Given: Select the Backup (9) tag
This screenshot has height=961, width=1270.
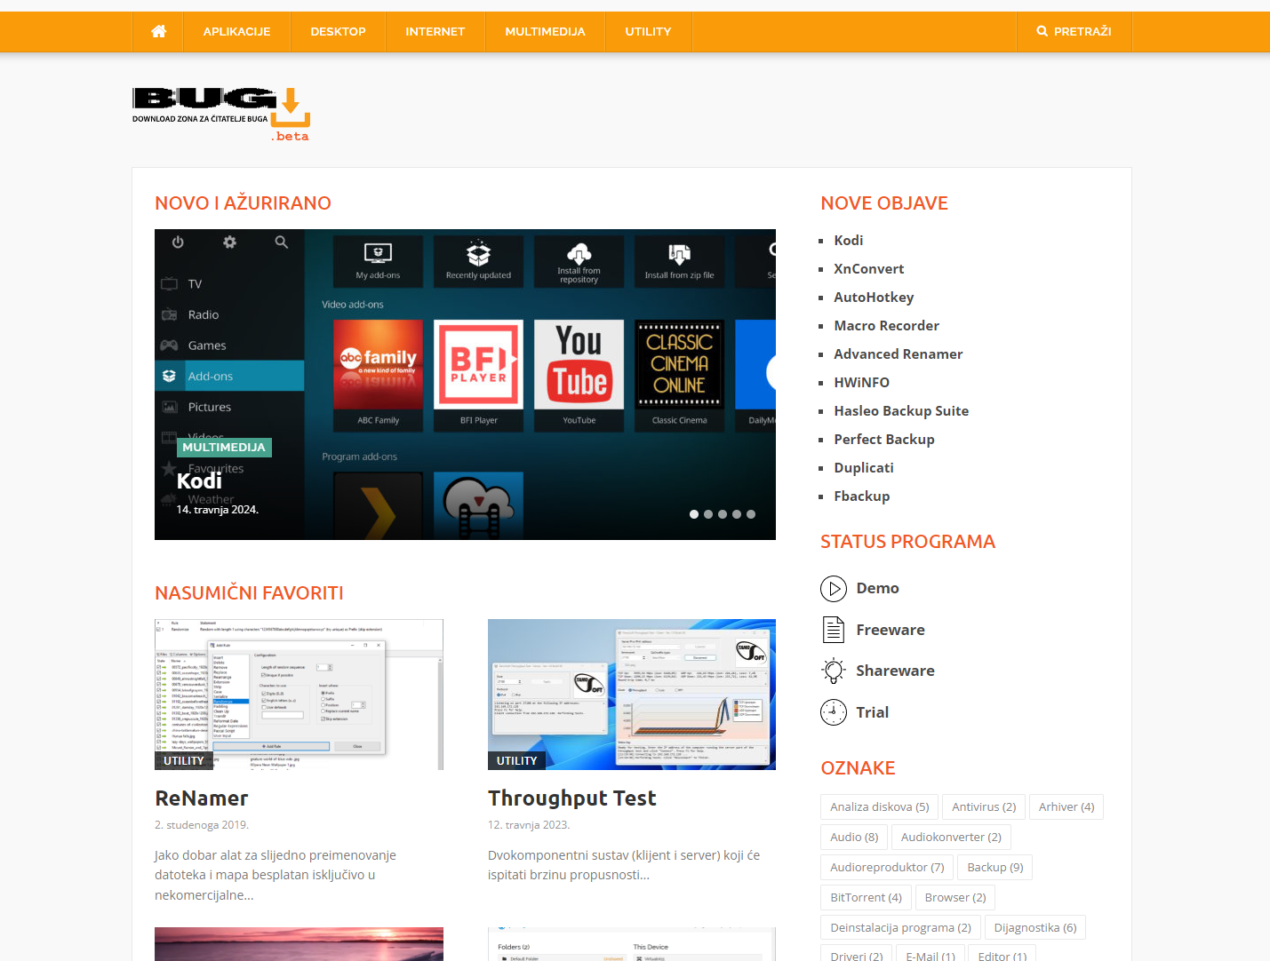Looking at the screenshot, I should tap(994, 867).
